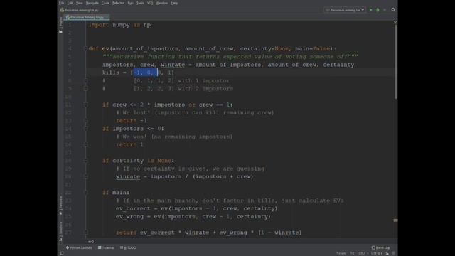
Task: Click the caret position 7:21 in status bar
Action: pyautogui.click(x=353, y=253)
